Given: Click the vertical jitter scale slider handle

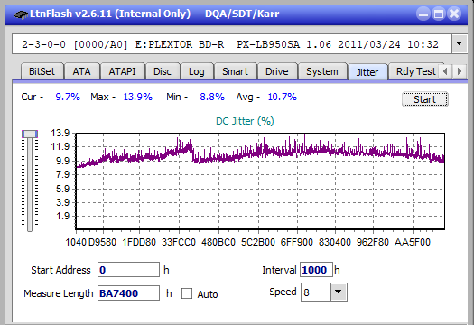Looking at the screenshot, I should [x=30, y=134].
